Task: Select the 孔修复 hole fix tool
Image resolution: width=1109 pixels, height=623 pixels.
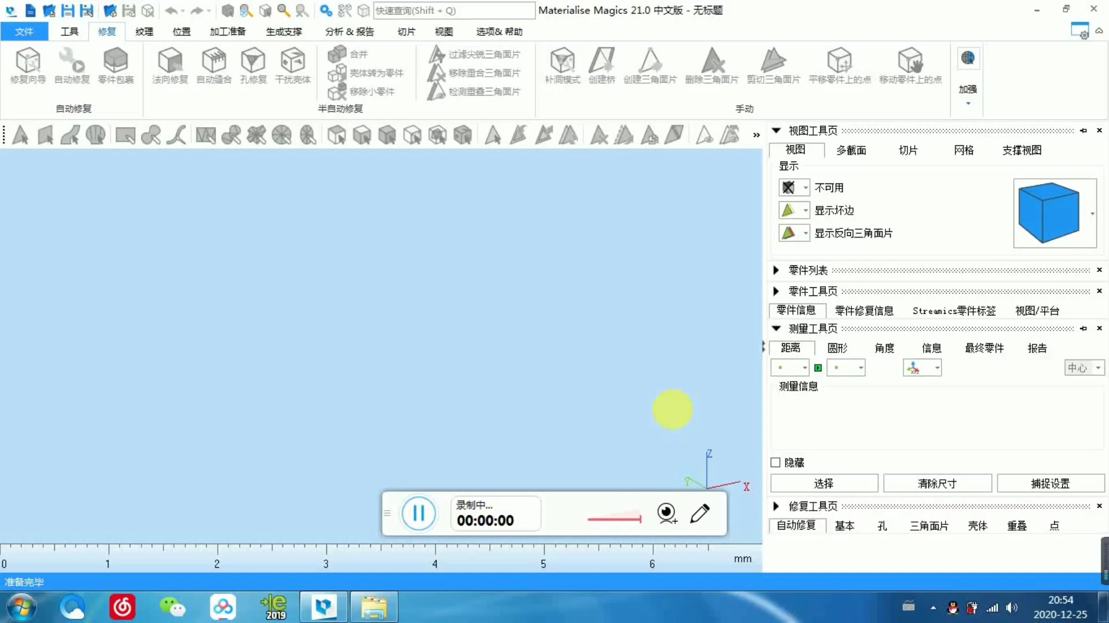Action: 253,65
